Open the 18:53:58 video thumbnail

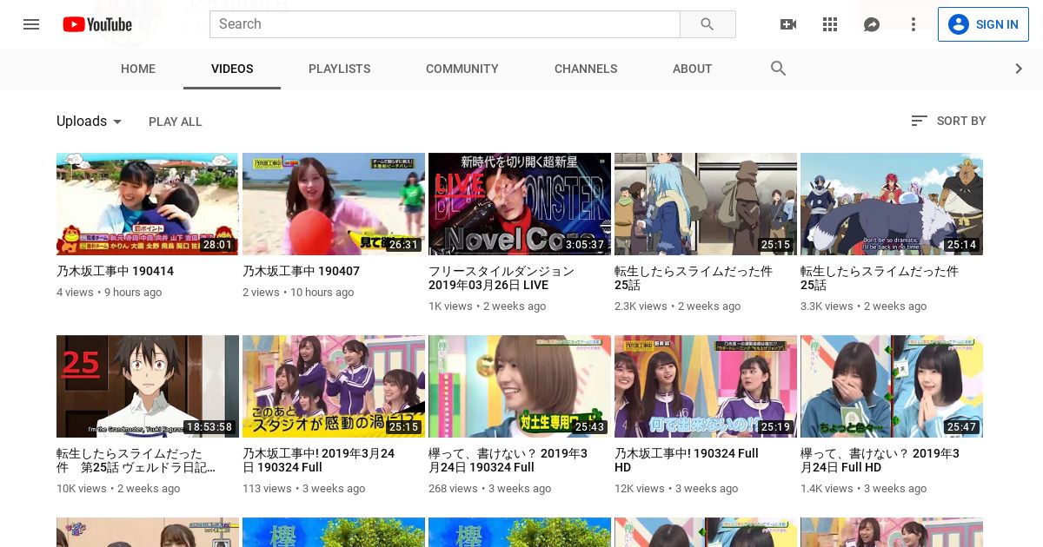click(x=147, y=386)
